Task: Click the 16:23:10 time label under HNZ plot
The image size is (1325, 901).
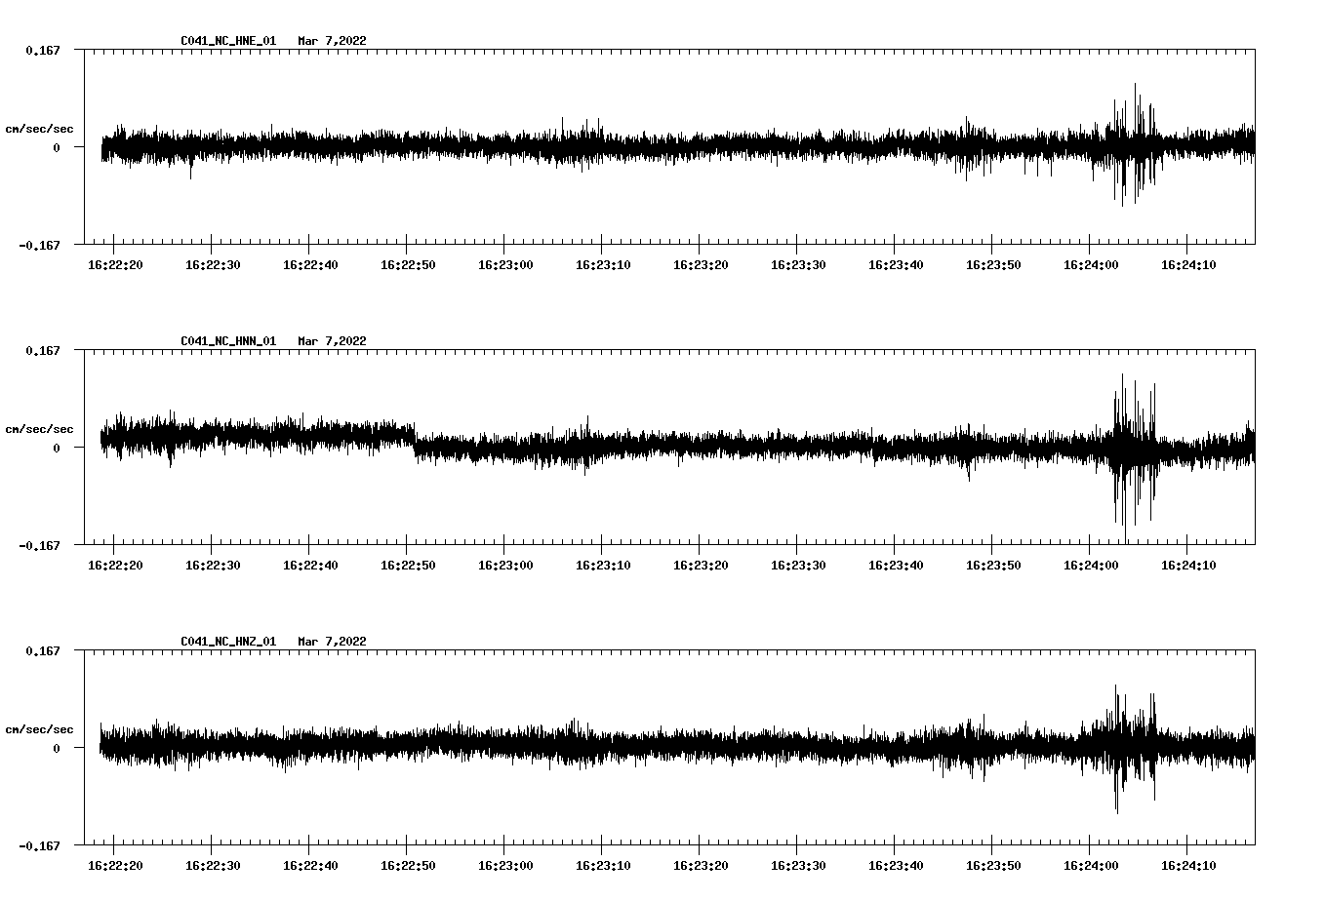Action: click(x=603, y=865)
